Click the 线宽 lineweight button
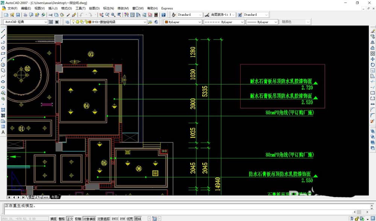This screenshot has width=376, height=221. point(129,218)
